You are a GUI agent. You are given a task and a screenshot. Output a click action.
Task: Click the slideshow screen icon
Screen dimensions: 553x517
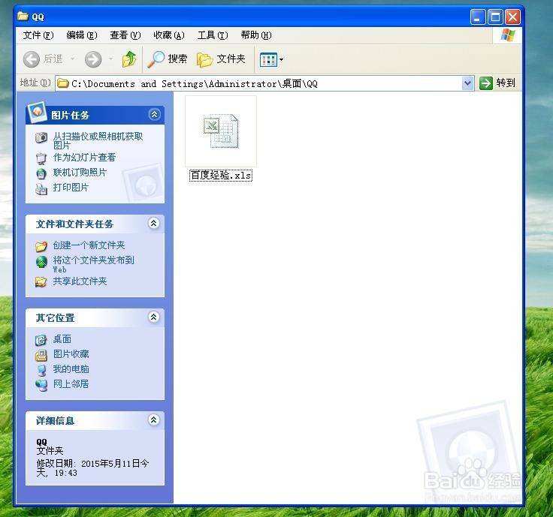(41, 159)
